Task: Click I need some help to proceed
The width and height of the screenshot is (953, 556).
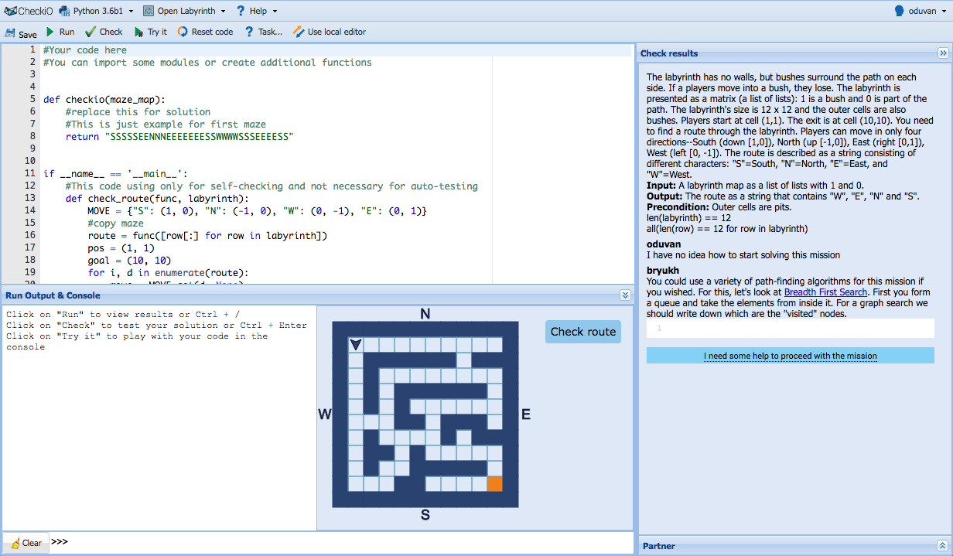Action: [x=790, y=356]
